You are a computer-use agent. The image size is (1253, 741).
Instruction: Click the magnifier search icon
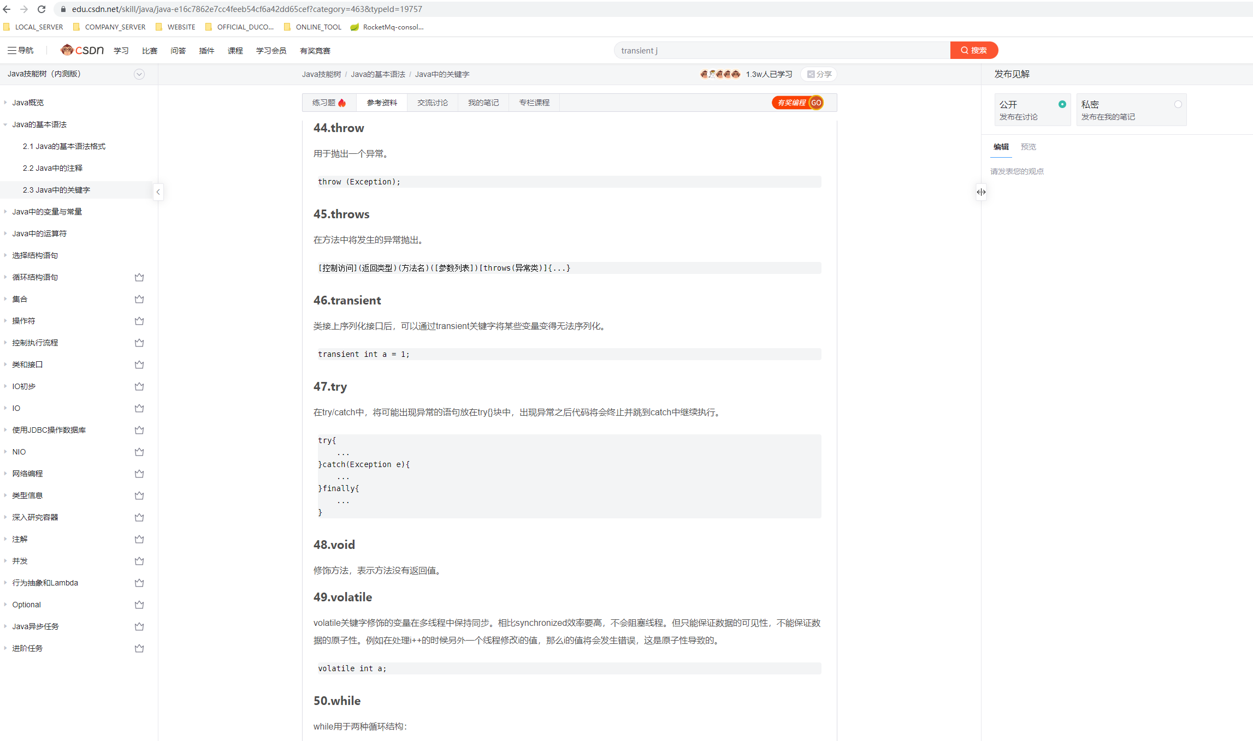[x=965, y=50]
